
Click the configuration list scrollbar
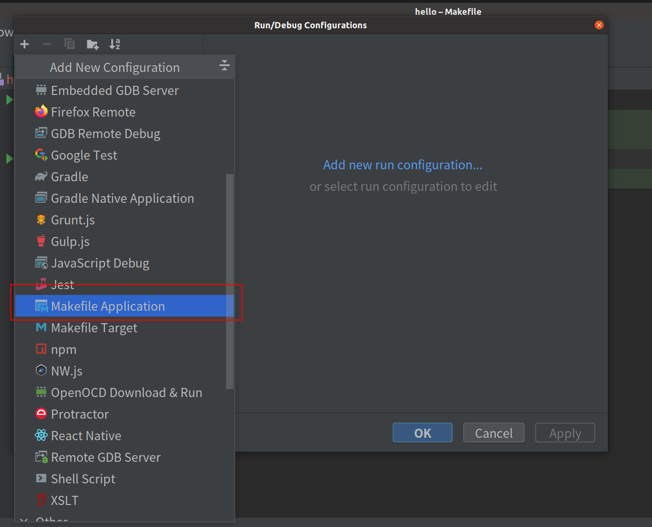click(230, 281)
